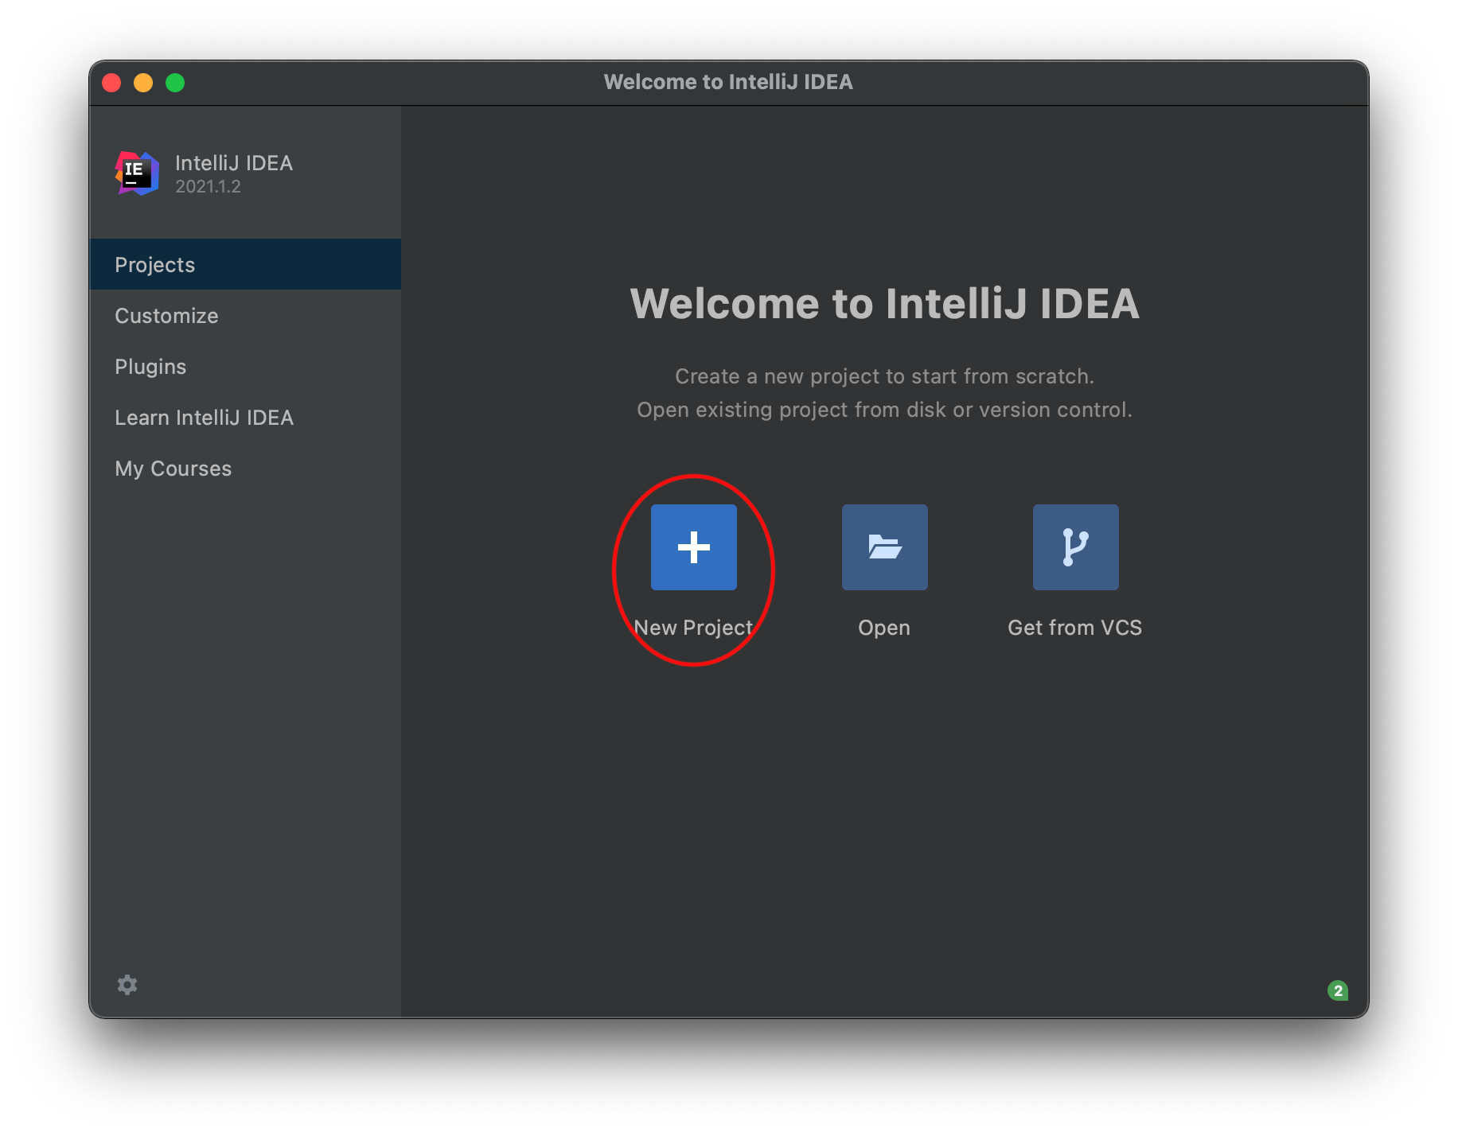Click the Get from VCS label
Image resolution: width=1458 pixels, height=1136 pixels.
[x=1074, y=627]
